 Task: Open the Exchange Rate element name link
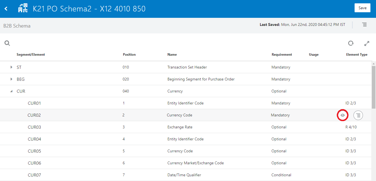(180, 127)
